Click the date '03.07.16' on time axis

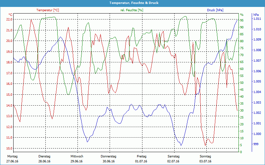(205, 161)
